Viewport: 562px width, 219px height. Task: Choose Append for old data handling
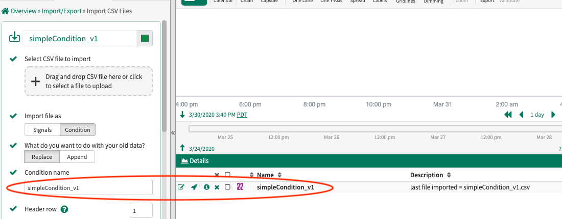coord(77,157)
